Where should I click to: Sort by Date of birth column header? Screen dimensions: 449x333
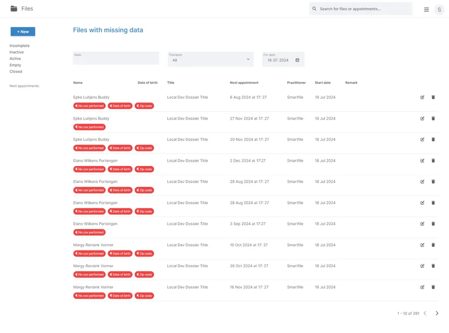(x=147, y=82)
